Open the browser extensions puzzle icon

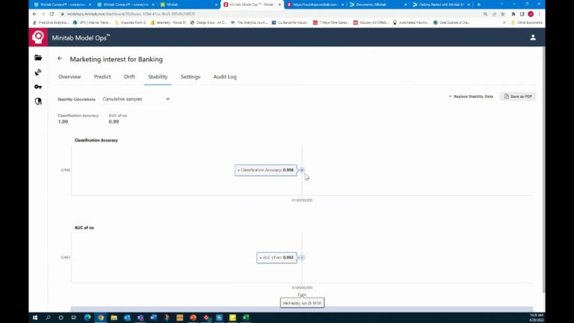click(513, 14)
